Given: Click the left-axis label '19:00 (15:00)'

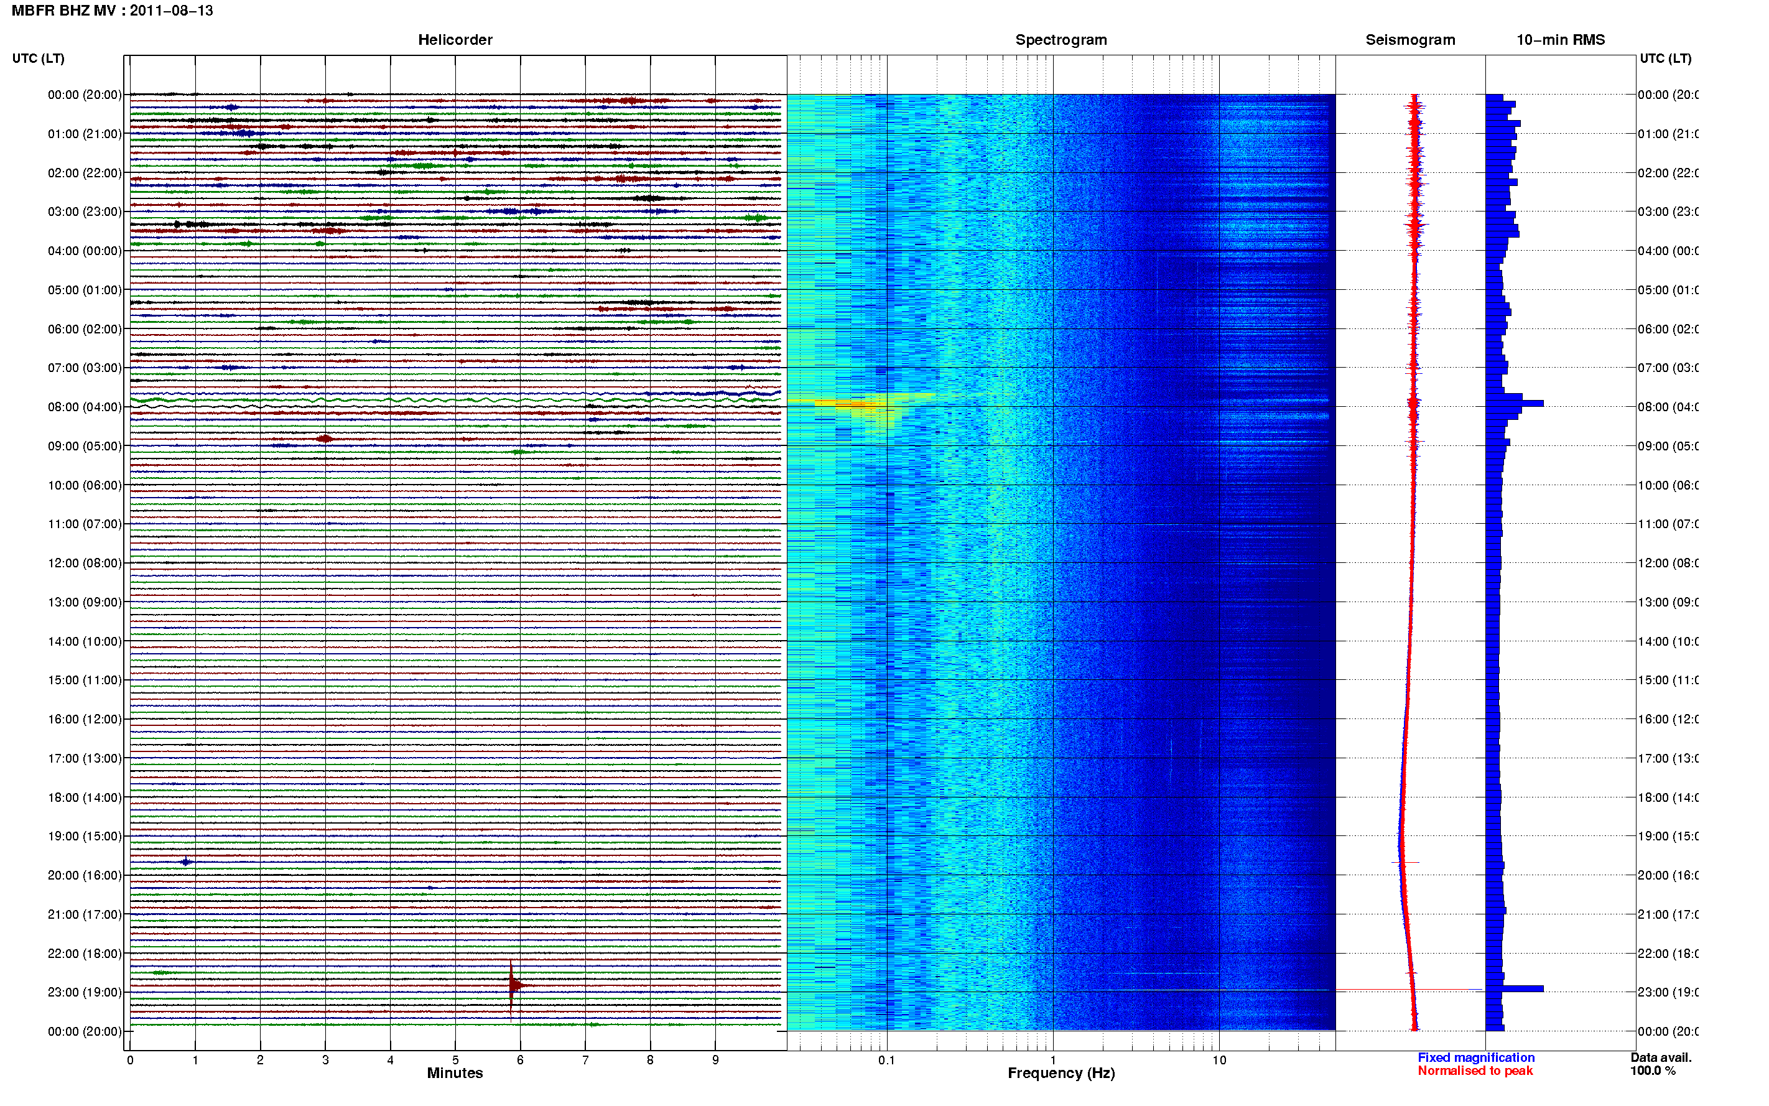Looking at the screenshot, I should pyautogui.click(x=85, y=837).
